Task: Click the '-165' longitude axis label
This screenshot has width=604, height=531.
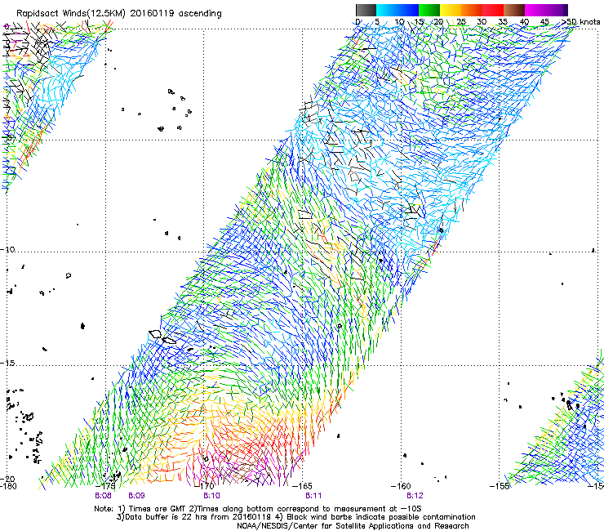Action: pos(303,486)
